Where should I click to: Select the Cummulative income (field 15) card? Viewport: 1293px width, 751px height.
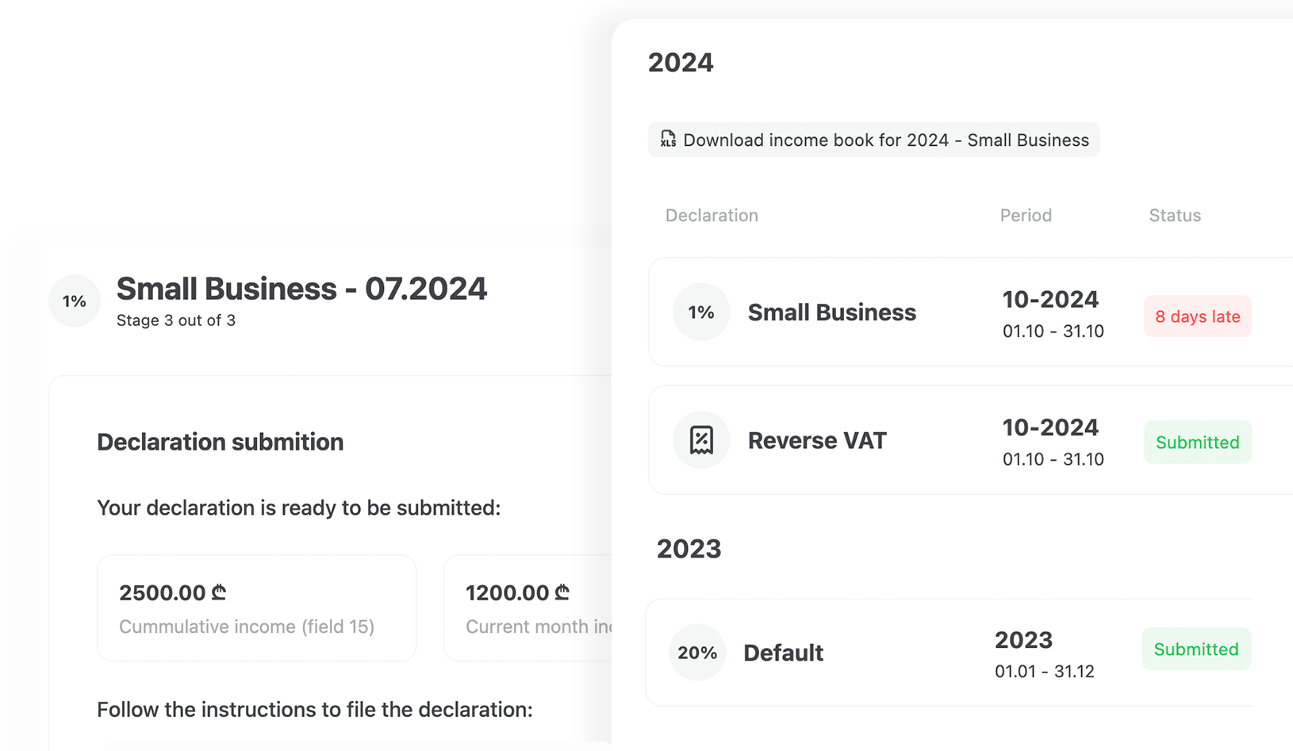[x=256, y=608]
